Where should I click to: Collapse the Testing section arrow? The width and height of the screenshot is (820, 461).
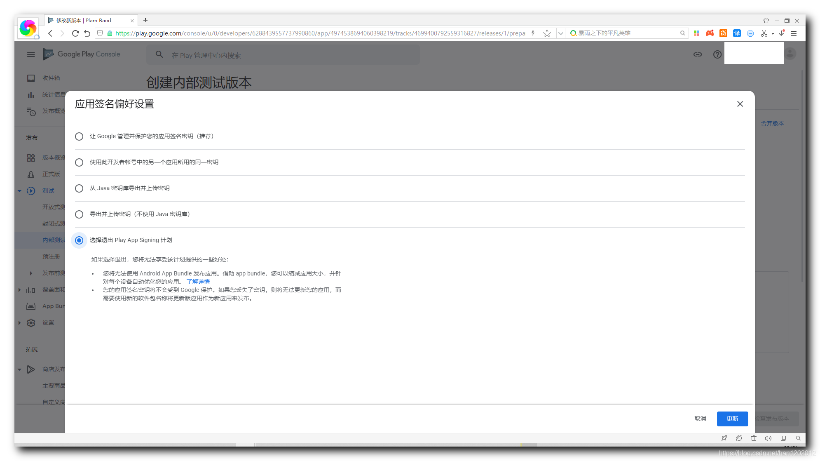pos(19,191)
